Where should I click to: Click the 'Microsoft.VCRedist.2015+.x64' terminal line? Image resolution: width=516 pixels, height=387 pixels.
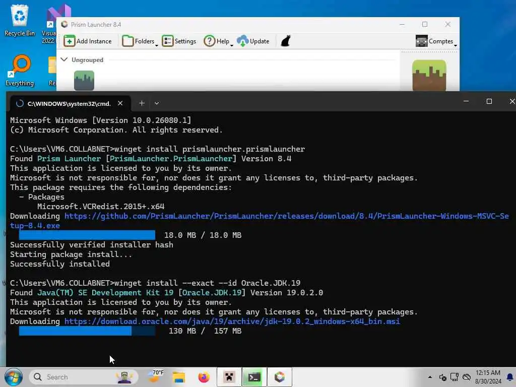tap(101, 206)
